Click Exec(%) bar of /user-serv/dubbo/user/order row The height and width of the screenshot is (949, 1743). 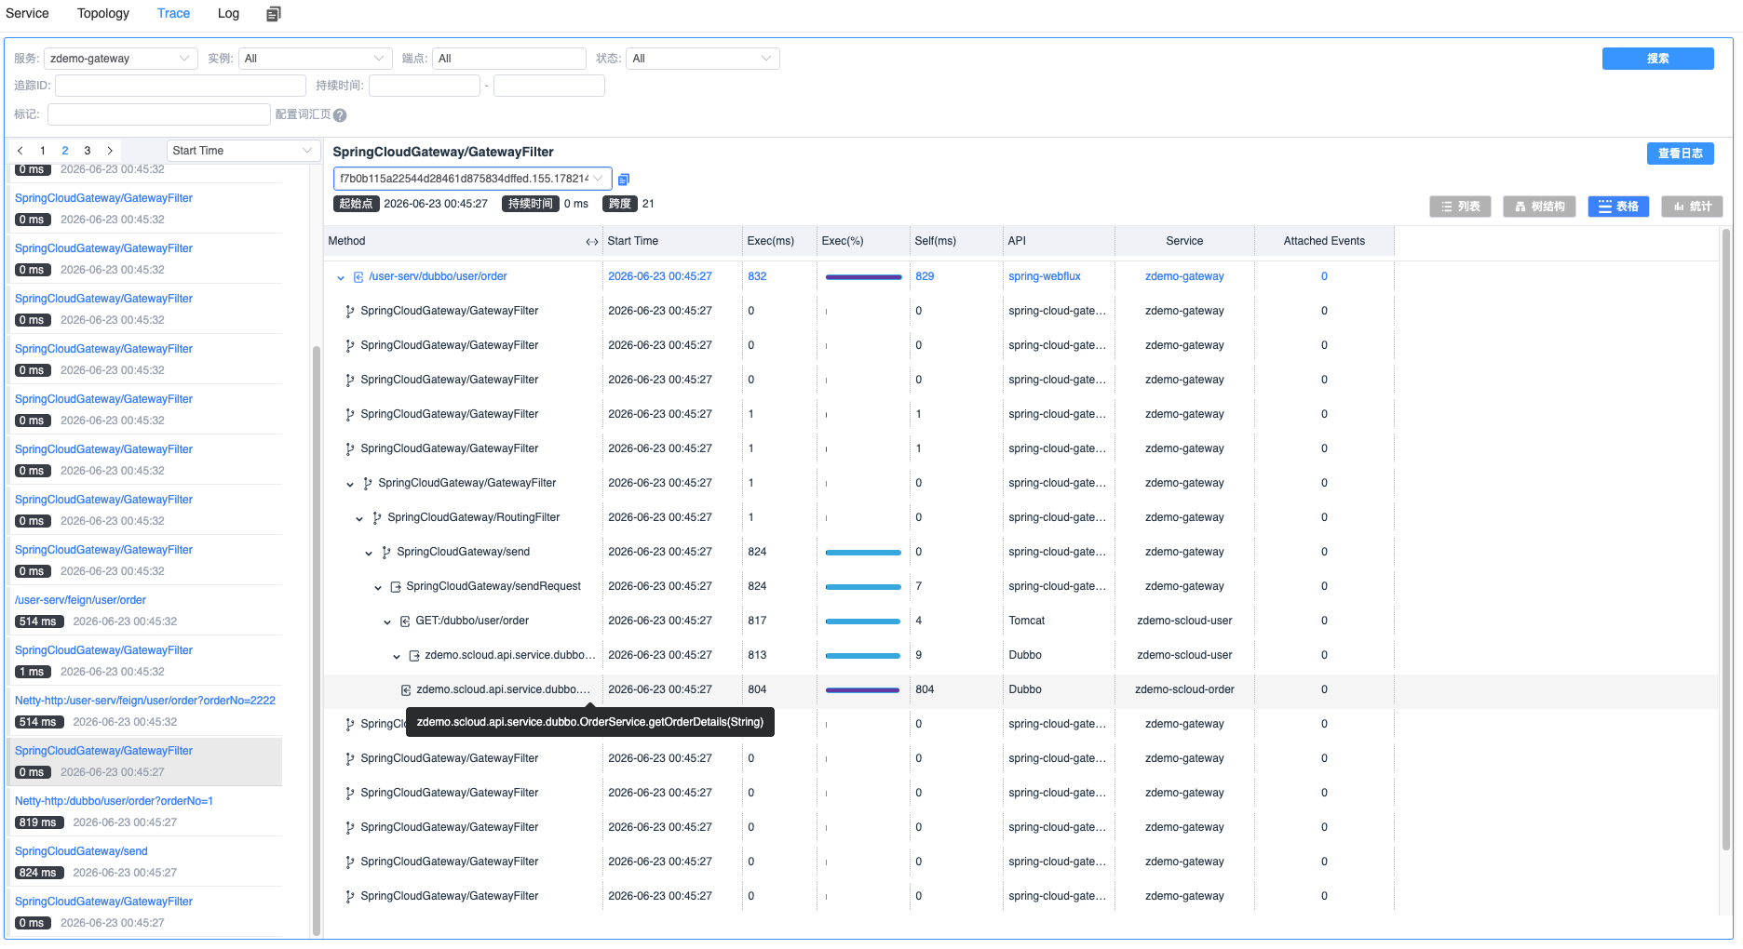click(863, 277)
